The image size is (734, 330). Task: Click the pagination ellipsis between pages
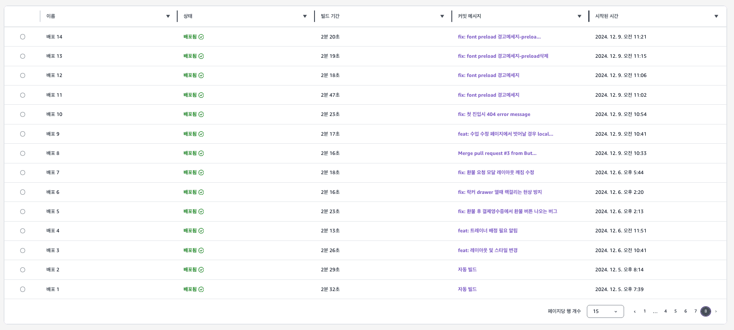(x=655, y=311)
